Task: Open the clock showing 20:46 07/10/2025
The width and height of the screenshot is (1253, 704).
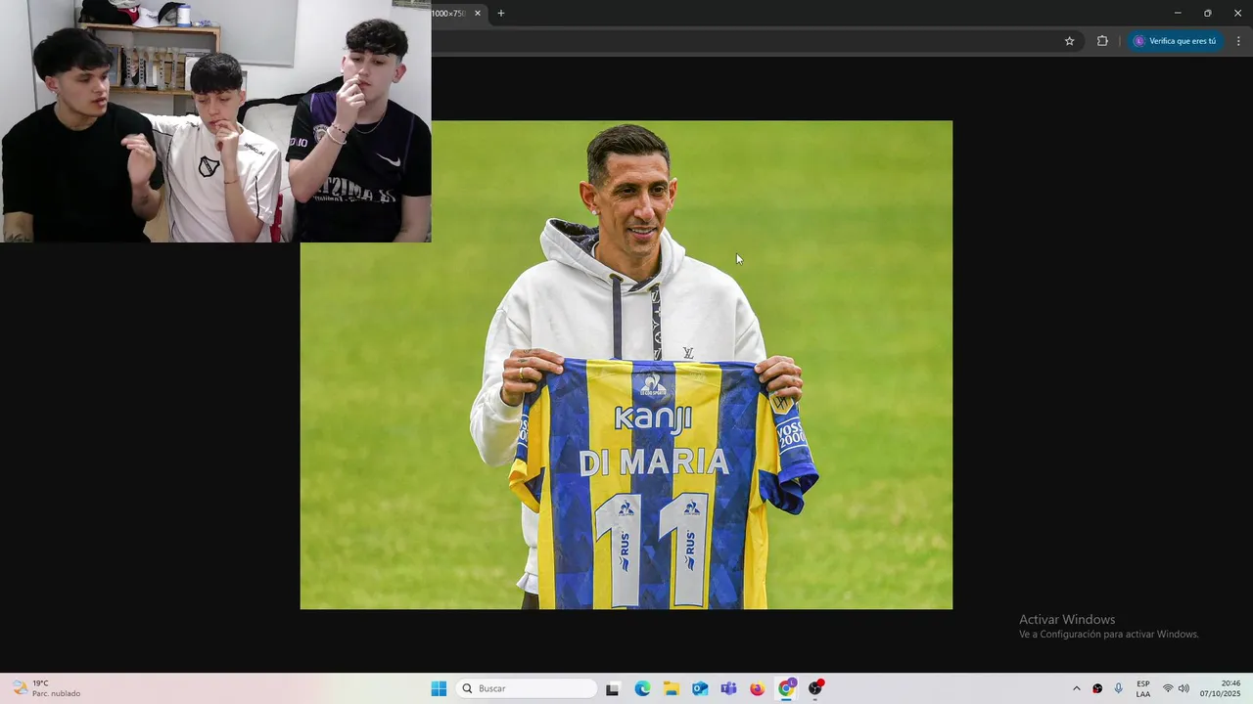Action: (x=1221, y=688)
